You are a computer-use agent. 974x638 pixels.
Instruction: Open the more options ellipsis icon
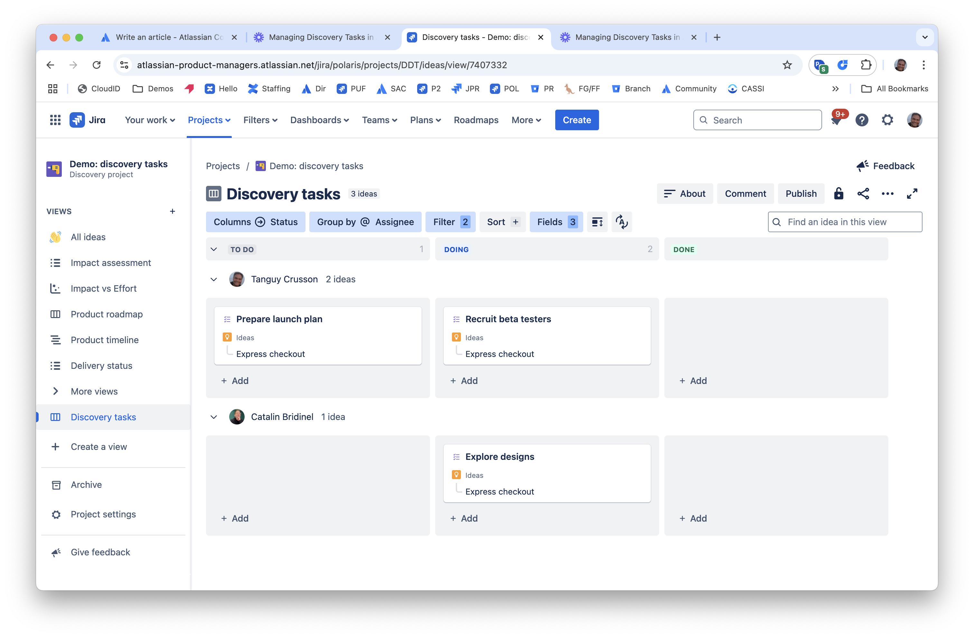[887, 194]
